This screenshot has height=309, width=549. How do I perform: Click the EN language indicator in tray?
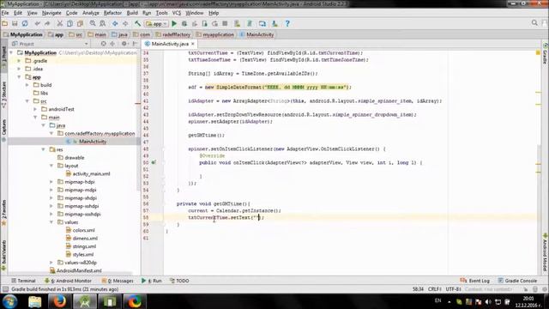click(437, 300)
